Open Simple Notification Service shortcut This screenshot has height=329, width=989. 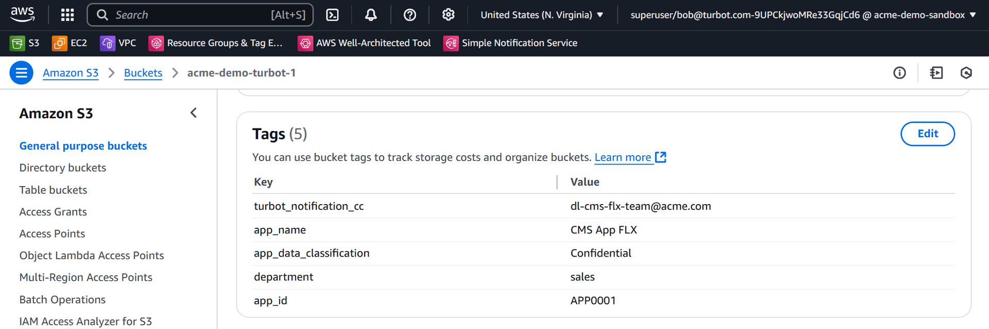510,43
